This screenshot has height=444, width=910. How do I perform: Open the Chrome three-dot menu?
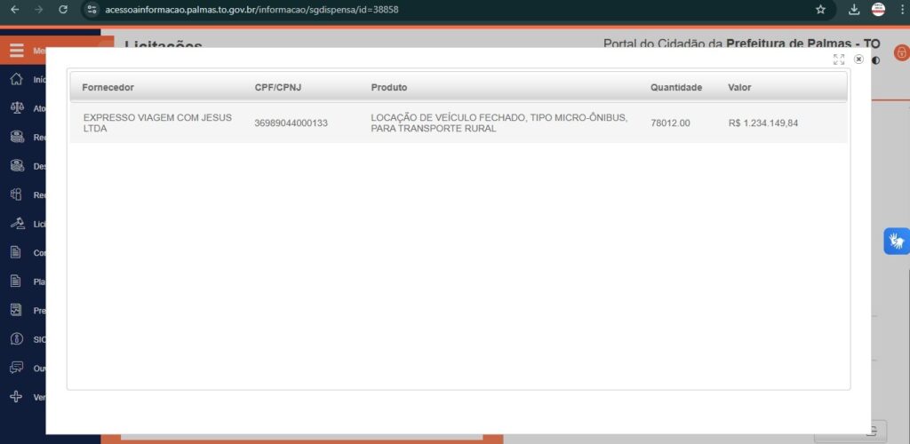click(x=899, y=9)
